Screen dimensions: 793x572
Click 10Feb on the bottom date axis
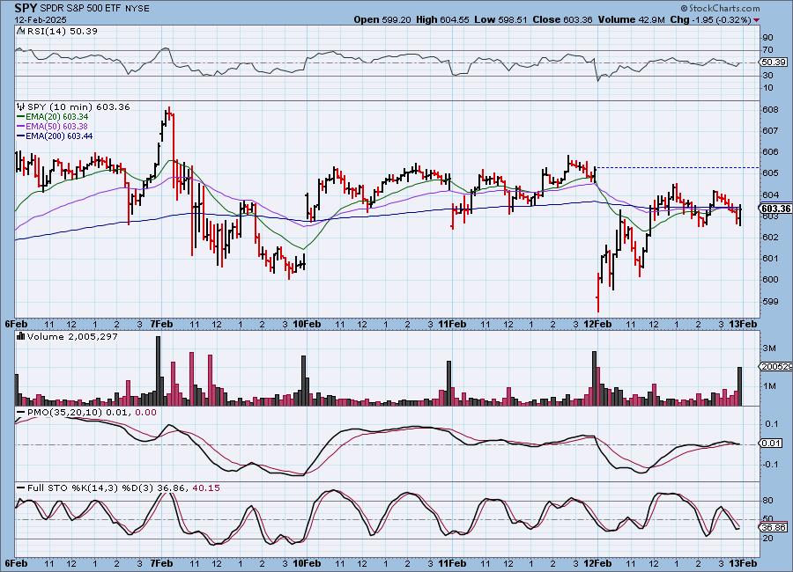[307, 563]
